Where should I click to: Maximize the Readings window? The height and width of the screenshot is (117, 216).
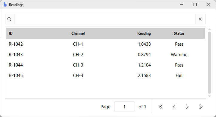195,5
